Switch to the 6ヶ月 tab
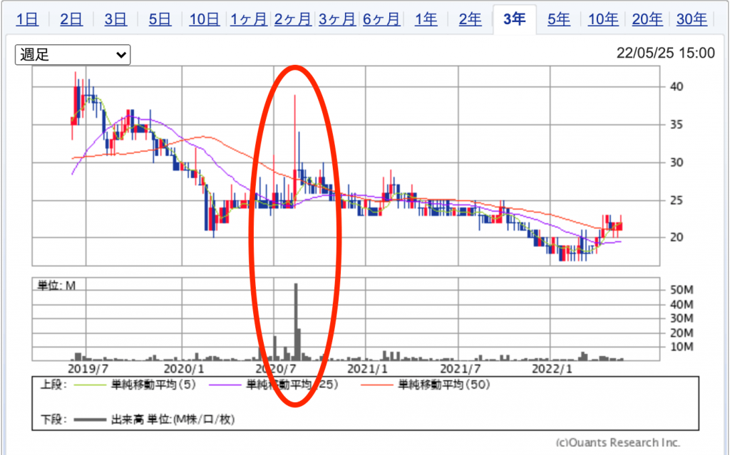The height and width of the screenshot is (455, 730). click(x=381, y=19)
